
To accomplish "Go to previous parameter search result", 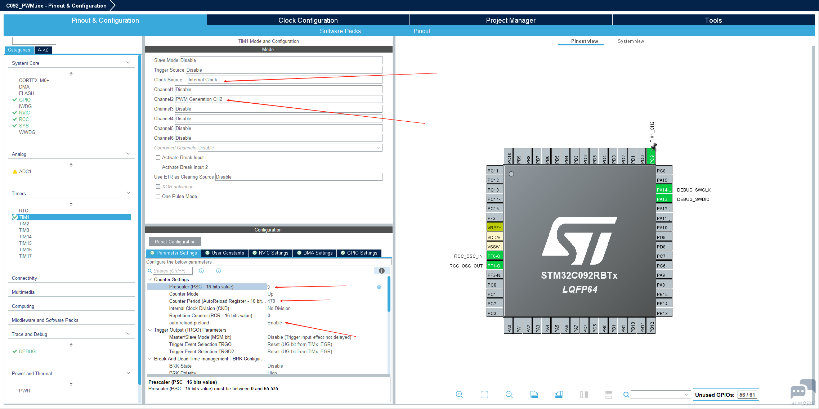I will [x=201, y=271].
